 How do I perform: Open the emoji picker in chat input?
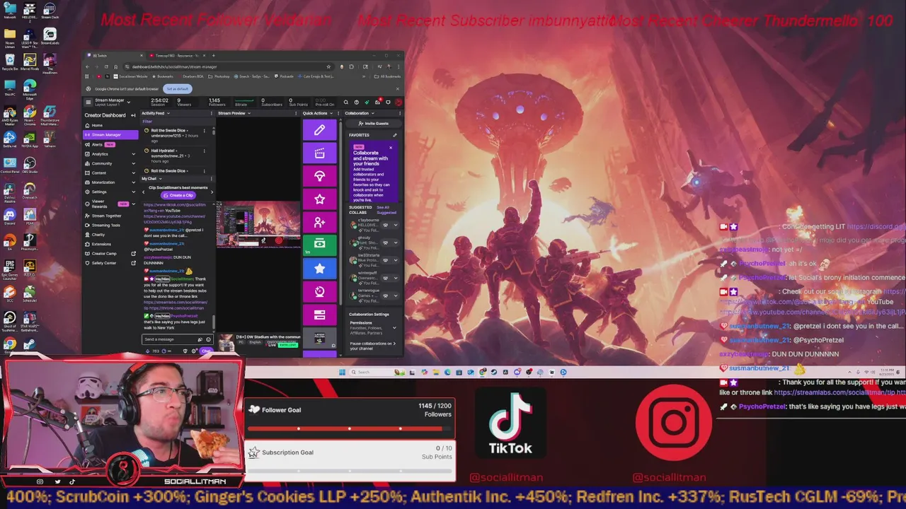(208, 339)
